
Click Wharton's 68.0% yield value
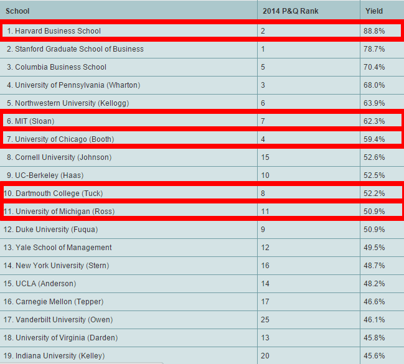point(374,85)
